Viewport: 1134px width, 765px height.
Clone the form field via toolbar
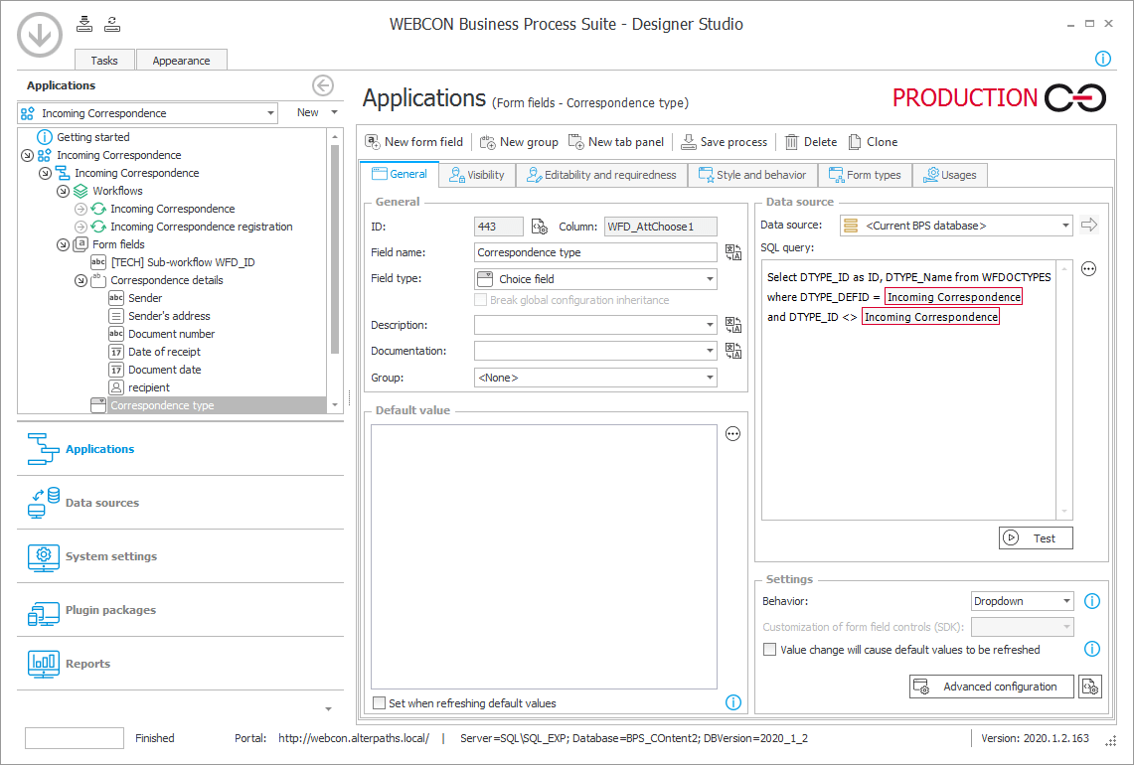point(873,142)
